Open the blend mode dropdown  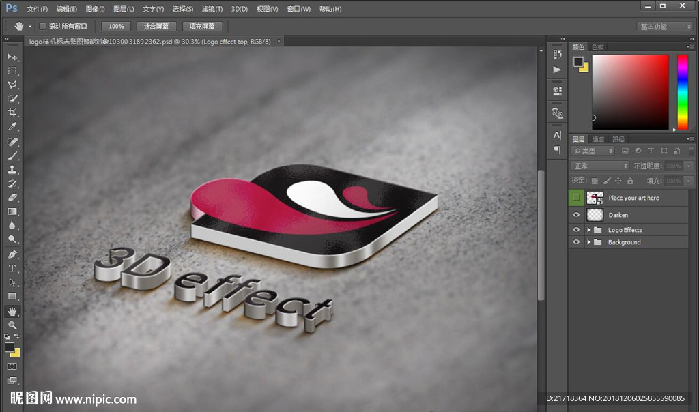point(600,166)
